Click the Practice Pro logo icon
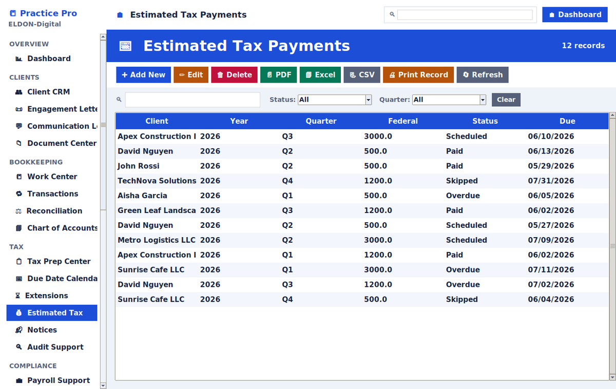Viewport: 616px width, 389px height. pyautogui.click(x=13, y=13)
